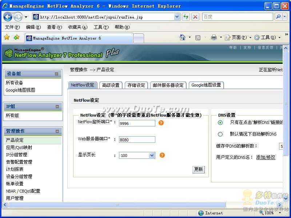The height and width of the screenshot is (218, 291).
Task: Click the Print icon in the command bar
Action: coord(214,37)
